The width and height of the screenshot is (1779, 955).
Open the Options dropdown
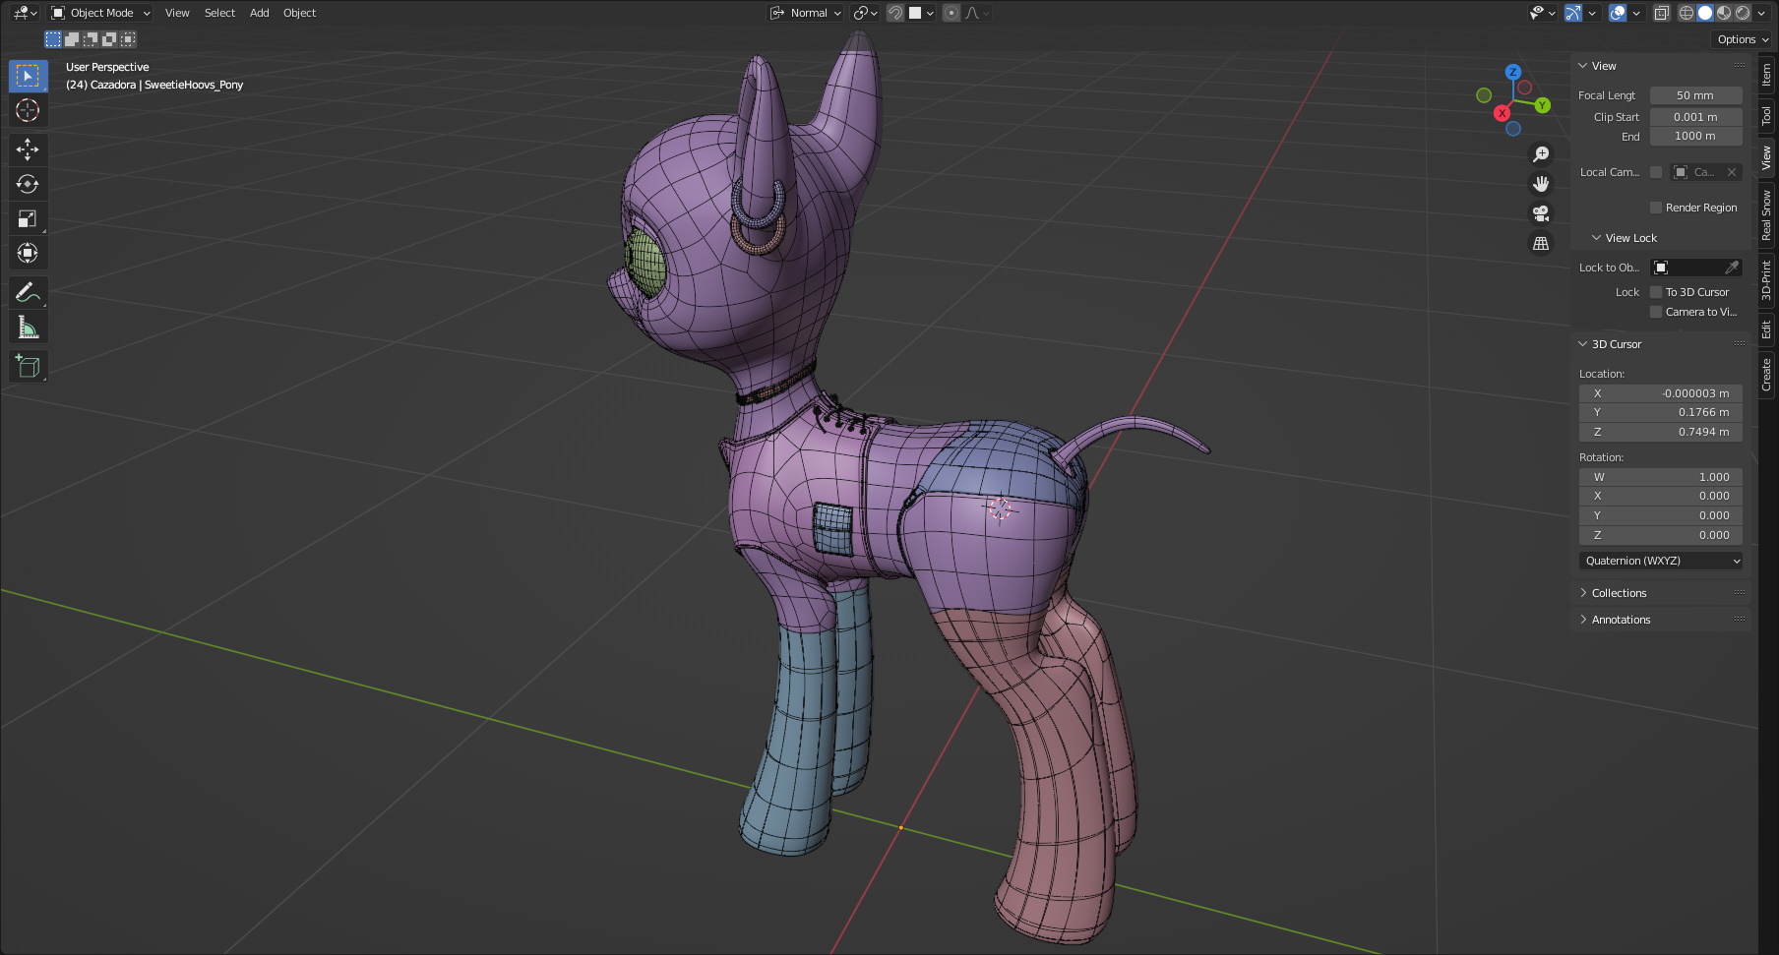1742,39
